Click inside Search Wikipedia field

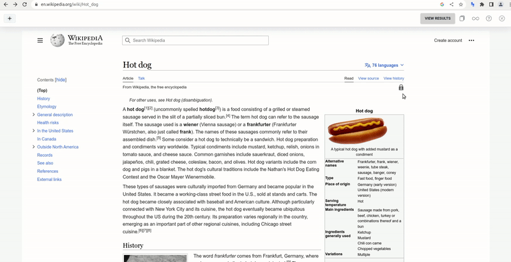pyautogui.click(x=195, y=40)
